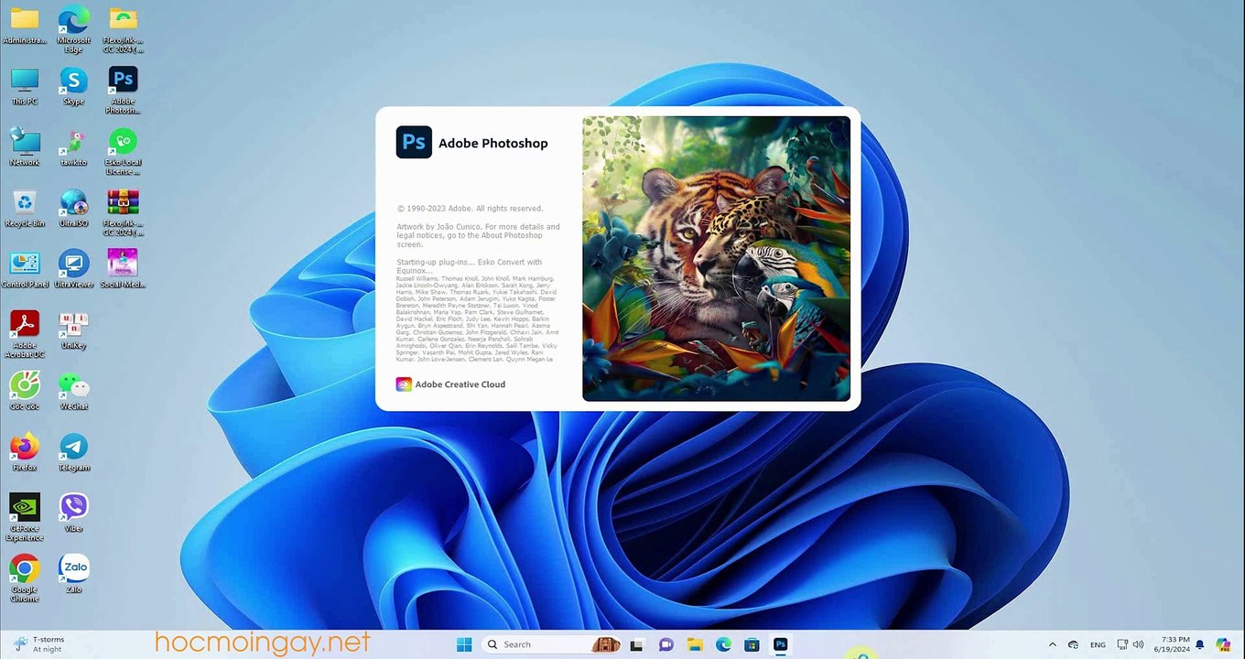Launch UniKey from the desktop
This screenshot has width=1245, height=659.
(x=74, y=330)
